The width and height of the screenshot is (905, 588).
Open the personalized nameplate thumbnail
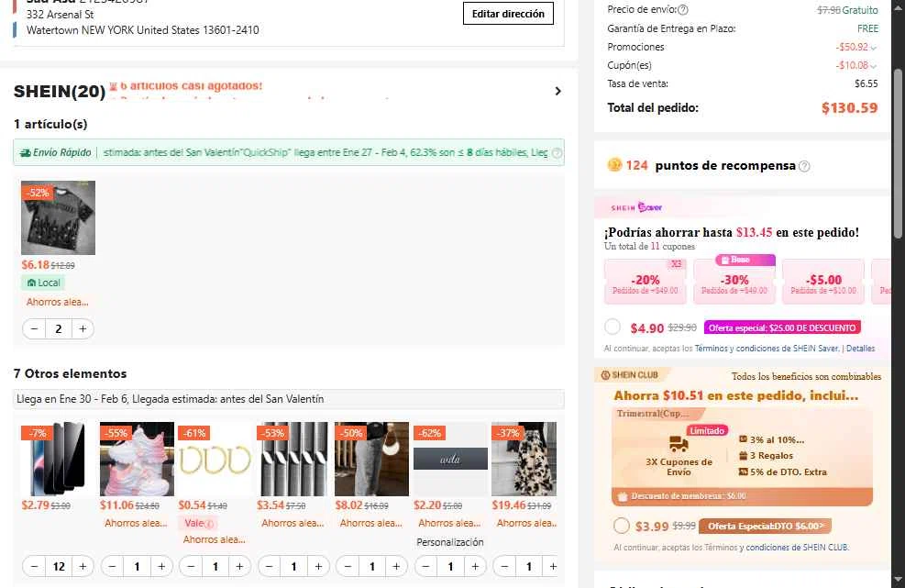[450, 460]
